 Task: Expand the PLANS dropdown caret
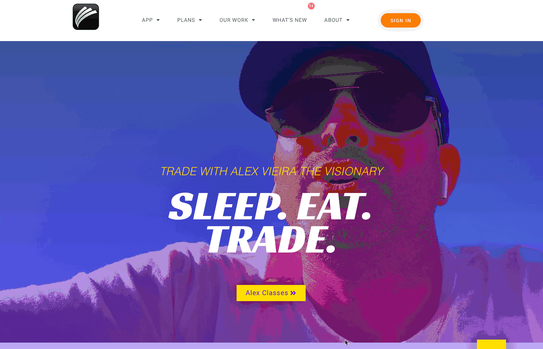coord(200,20)
